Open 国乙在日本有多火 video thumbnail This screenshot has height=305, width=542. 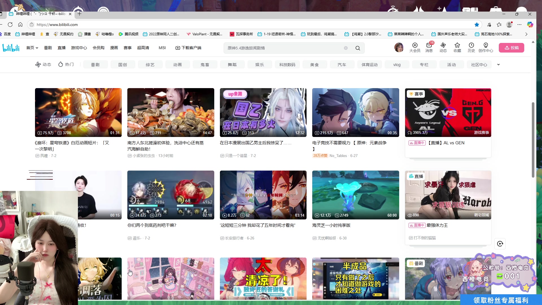[263, 112]
